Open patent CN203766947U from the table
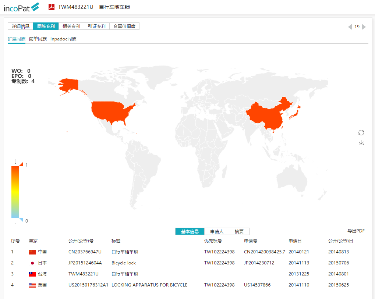 click(x=85, y=252)
